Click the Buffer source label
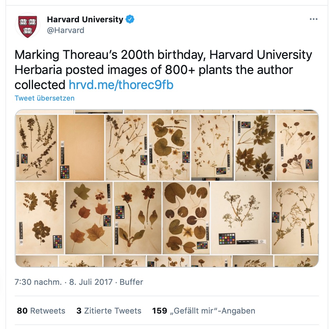 [132, 282]
